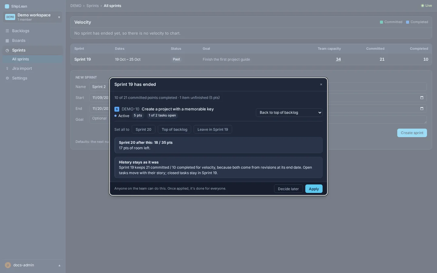Viewport: 437px width, 273px height.
Task: Click the Completed legend swatch
Action: click(408, 22)
